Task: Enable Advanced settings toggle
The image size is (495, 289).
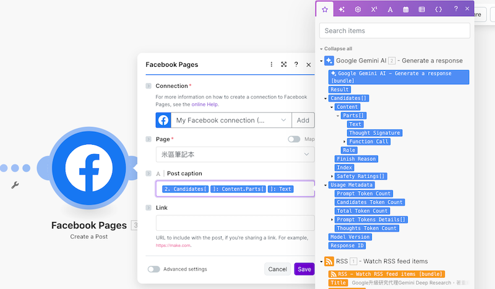Action: point(153,269)
